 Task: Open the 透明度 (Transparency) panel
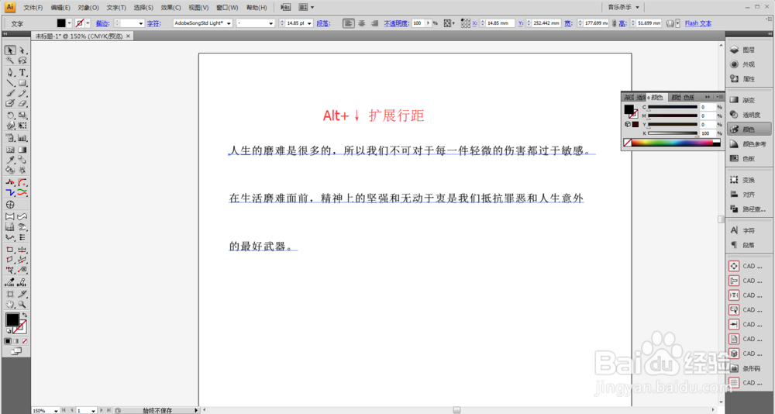[749, 115]
